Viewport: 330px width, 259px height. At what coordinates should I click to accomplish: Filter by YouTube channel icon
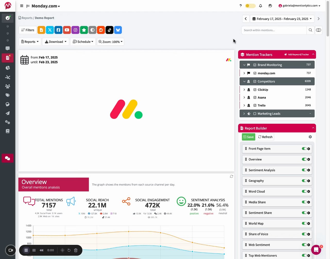click(x=67, y=30)
